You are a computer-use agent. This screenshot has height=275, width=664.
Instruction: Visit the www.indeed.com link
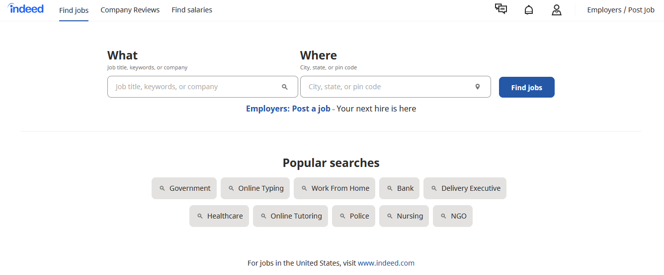point(386,263)
